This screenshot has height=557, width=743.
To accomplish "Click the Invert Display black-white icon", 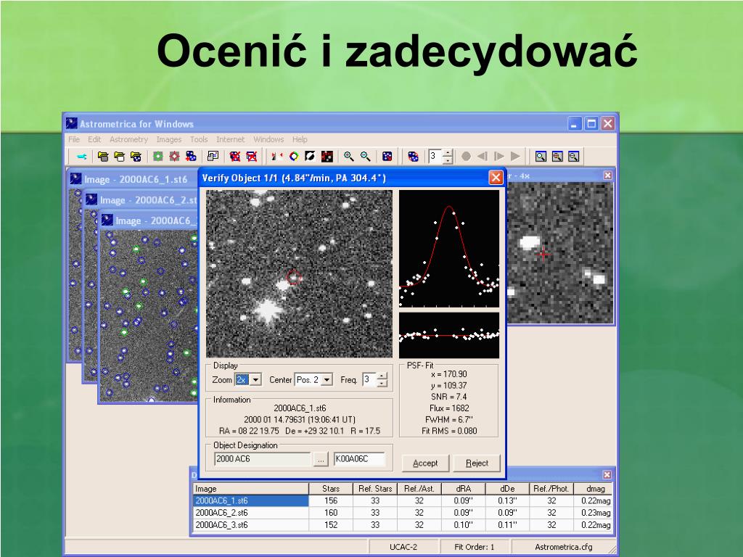I will 311,157.
